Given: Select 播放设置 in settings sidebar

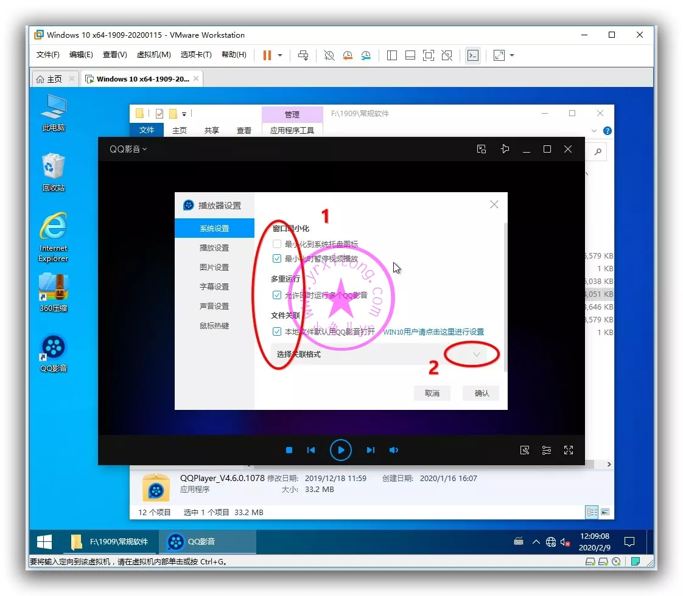Looking at the screenshot, I should click(x=214, y=248).
